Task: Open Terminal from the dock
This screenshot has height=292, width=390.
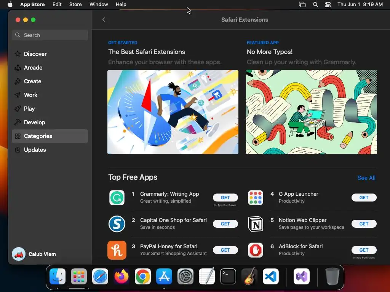Action: (228, 276)
